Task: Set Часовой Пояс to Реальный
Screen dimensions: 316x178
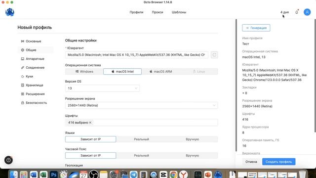Action: tap(142, 155)
